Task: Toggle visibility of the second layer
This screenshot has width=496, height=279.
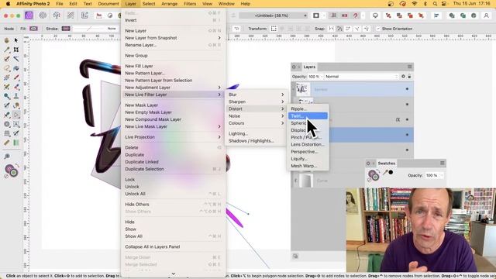Action: pyautogui.click(x=407, y=105)
